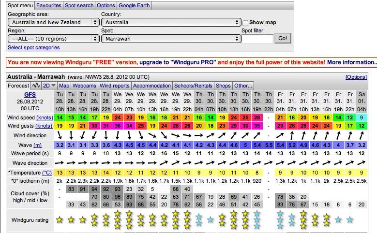The image size is (377, 233).
Task: Select the Spot search tab
Action: [x=79, y=6]
